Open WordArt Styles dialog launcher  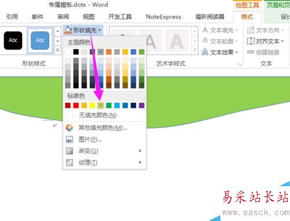(240, 64)
